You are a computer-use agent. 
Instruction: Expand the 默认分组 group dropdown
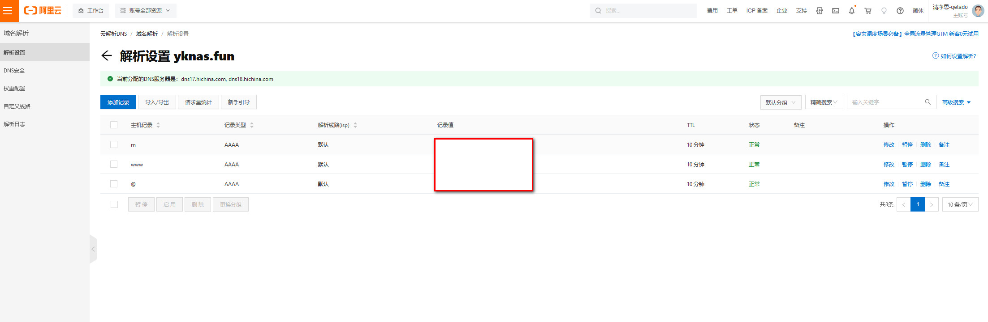[x=781, y=102]
